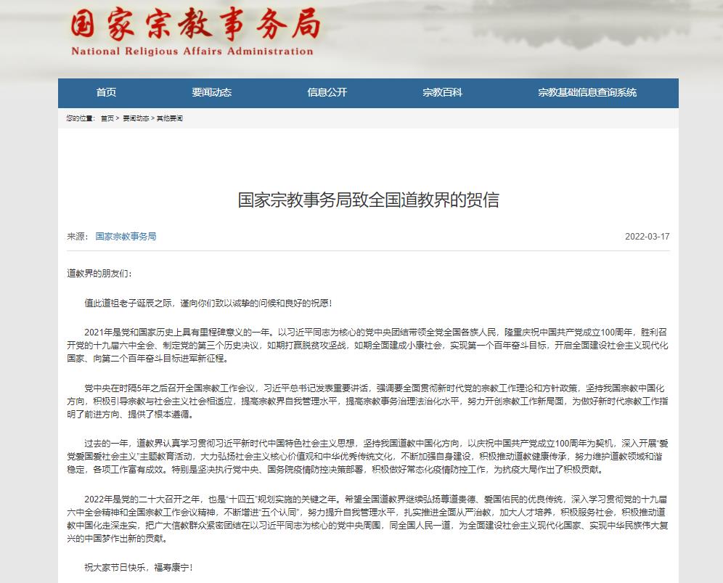Click the paragraph beginning 党中央在时隔5年之后
This screenshot has height=583, width=723.
(367, 401)
